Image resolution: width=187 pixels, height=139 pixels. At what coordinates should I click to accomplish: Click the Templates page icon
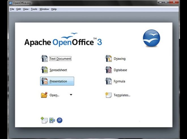point(109,95)
